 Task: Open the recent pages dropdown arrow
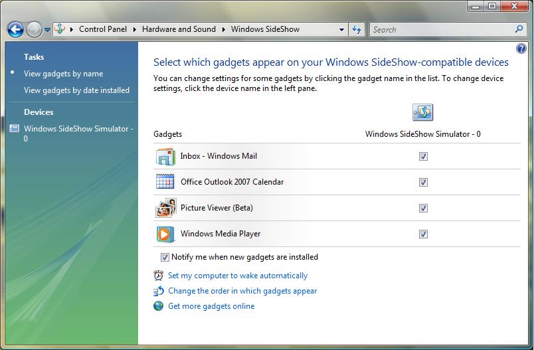click(48, 30)
